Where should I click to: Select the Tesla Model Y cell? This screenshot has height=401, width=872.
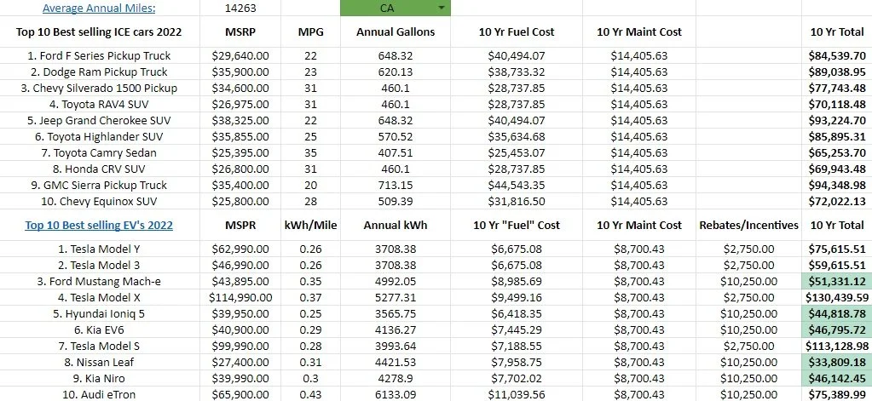click(x=99, y=249)
